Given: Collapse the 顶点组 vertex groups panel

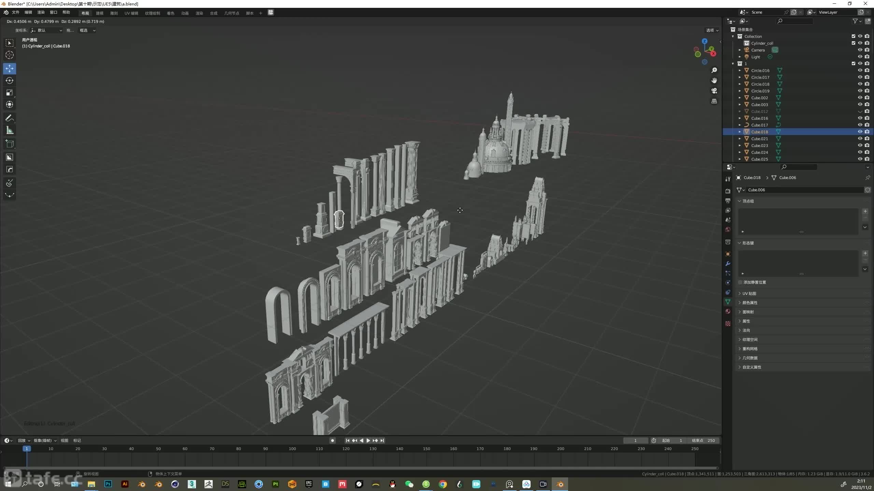Looking at the screenshot, I should pyautogui.click(x=748, y=201).
